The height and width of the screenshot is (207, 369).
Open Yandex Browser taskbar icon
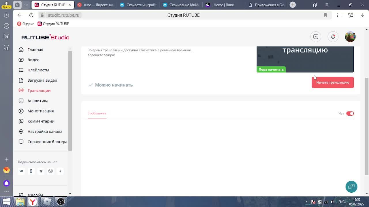click(x=33, y=202)
